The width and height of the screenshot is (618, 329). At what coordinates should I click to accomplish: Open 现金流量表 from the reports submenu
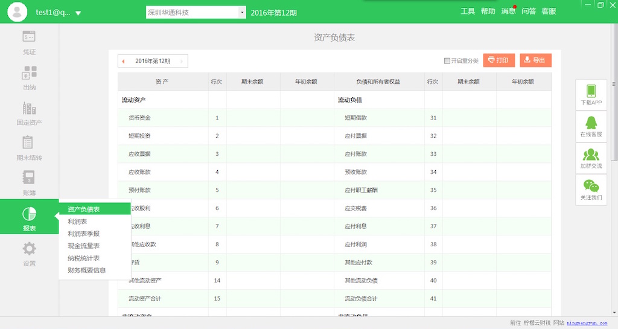(83, 246)
